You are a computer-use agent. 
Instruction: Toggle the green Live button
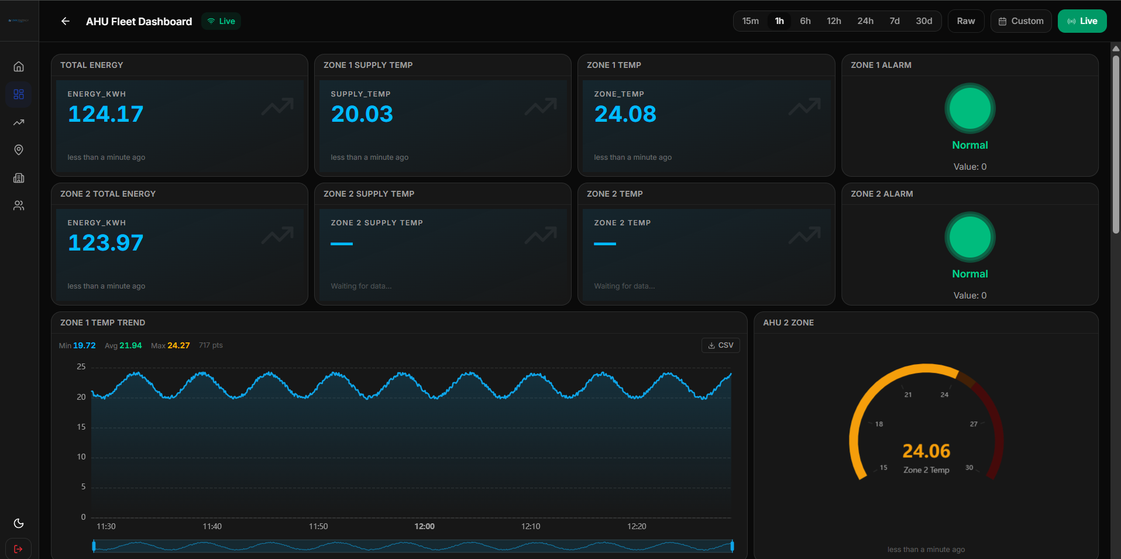click(x=1082, y=21)
